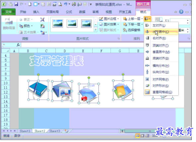Click the Print icon in quick access toolbar
196x142 pixels.
pyautogui.click(x=74, y=4)
